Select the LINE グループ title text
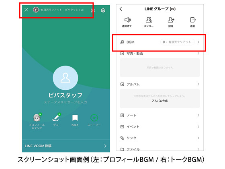The height and width of the screenshot is (169, 225). pos(160,9)
